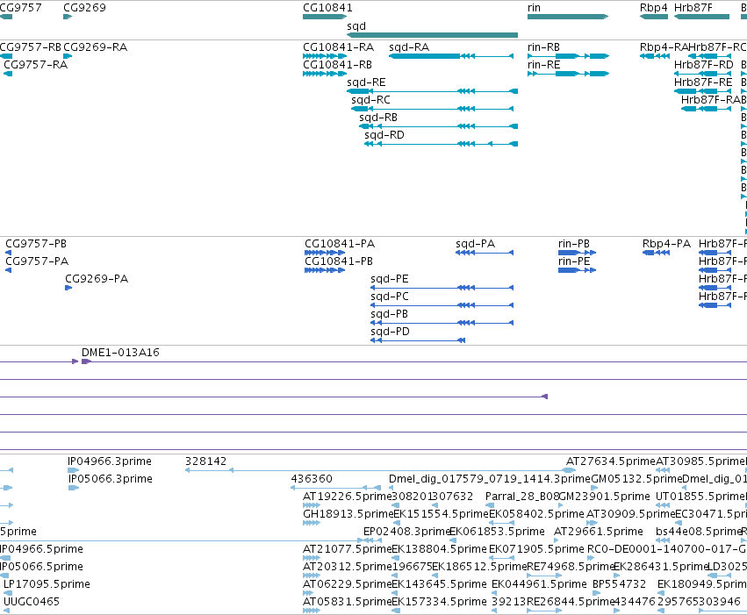Select transcript sqd-RE
The width and height of the screenshot is (747, 615).
(432, 91)
